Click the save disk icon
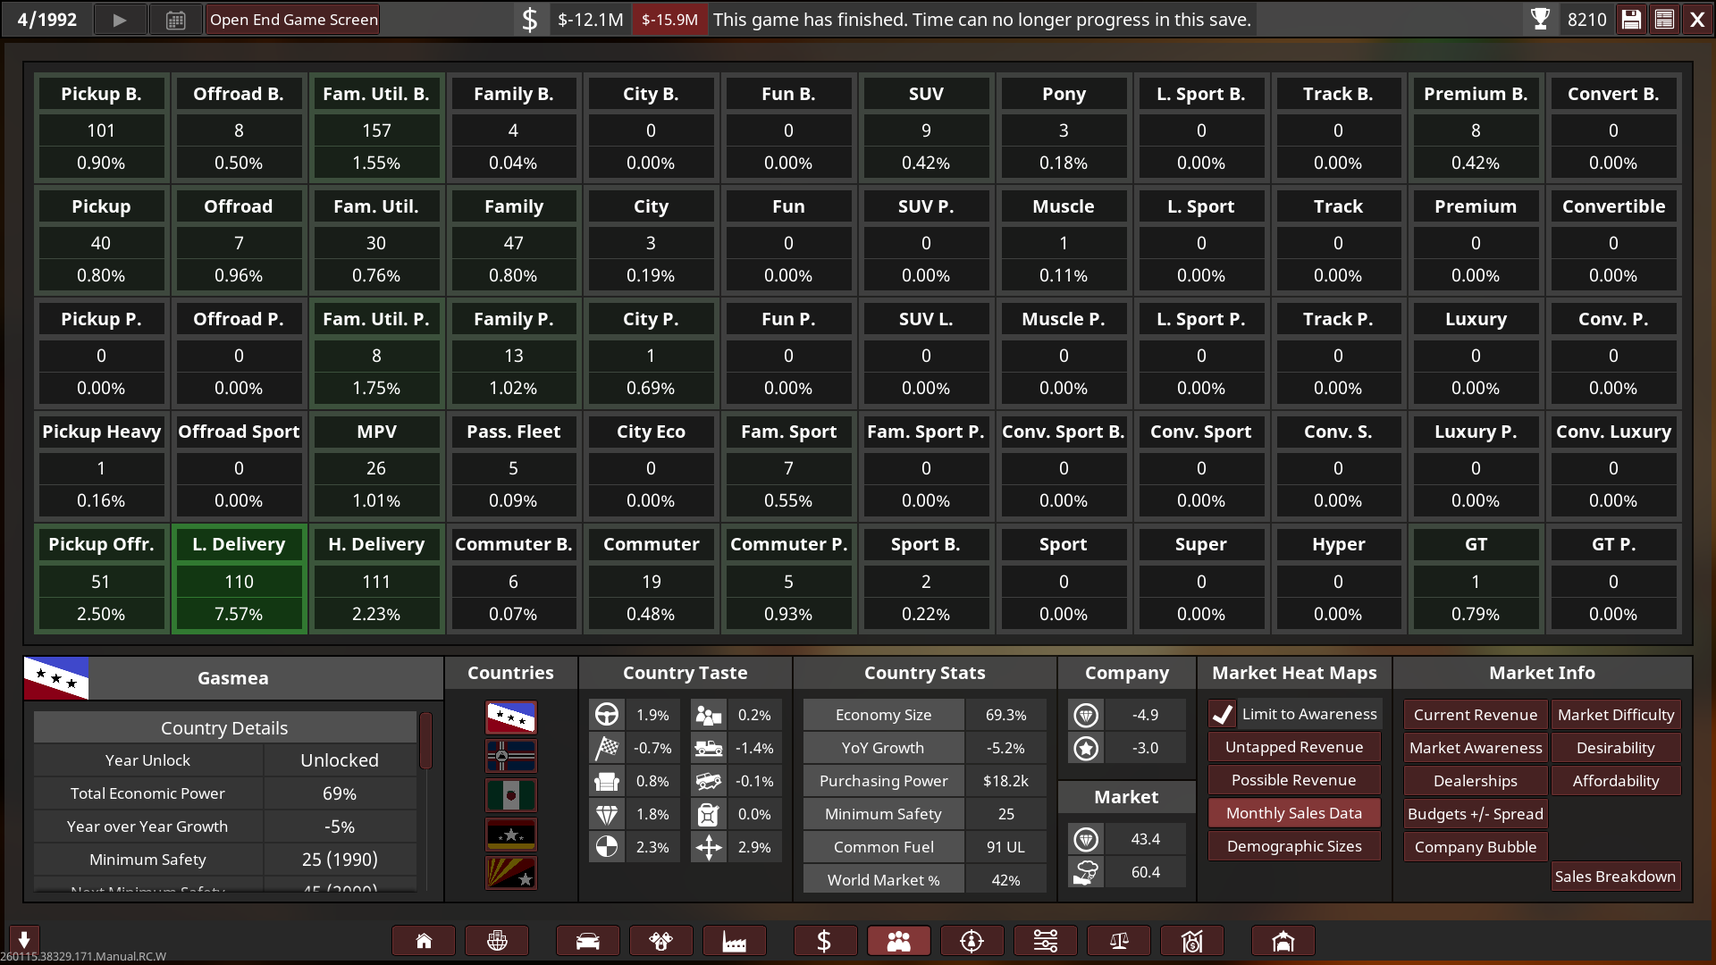 1631,20
